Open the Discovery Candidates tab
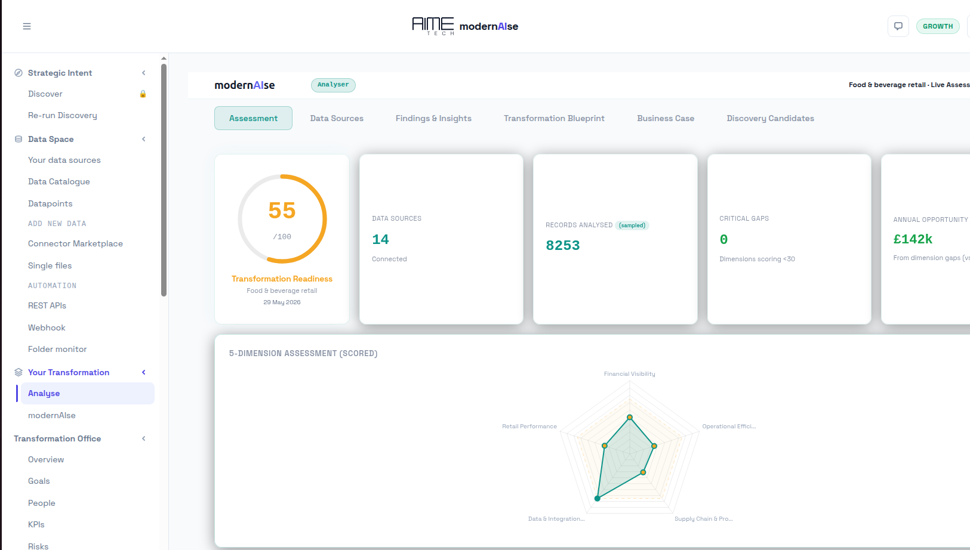The image size is (970, 550). [770, 118]
